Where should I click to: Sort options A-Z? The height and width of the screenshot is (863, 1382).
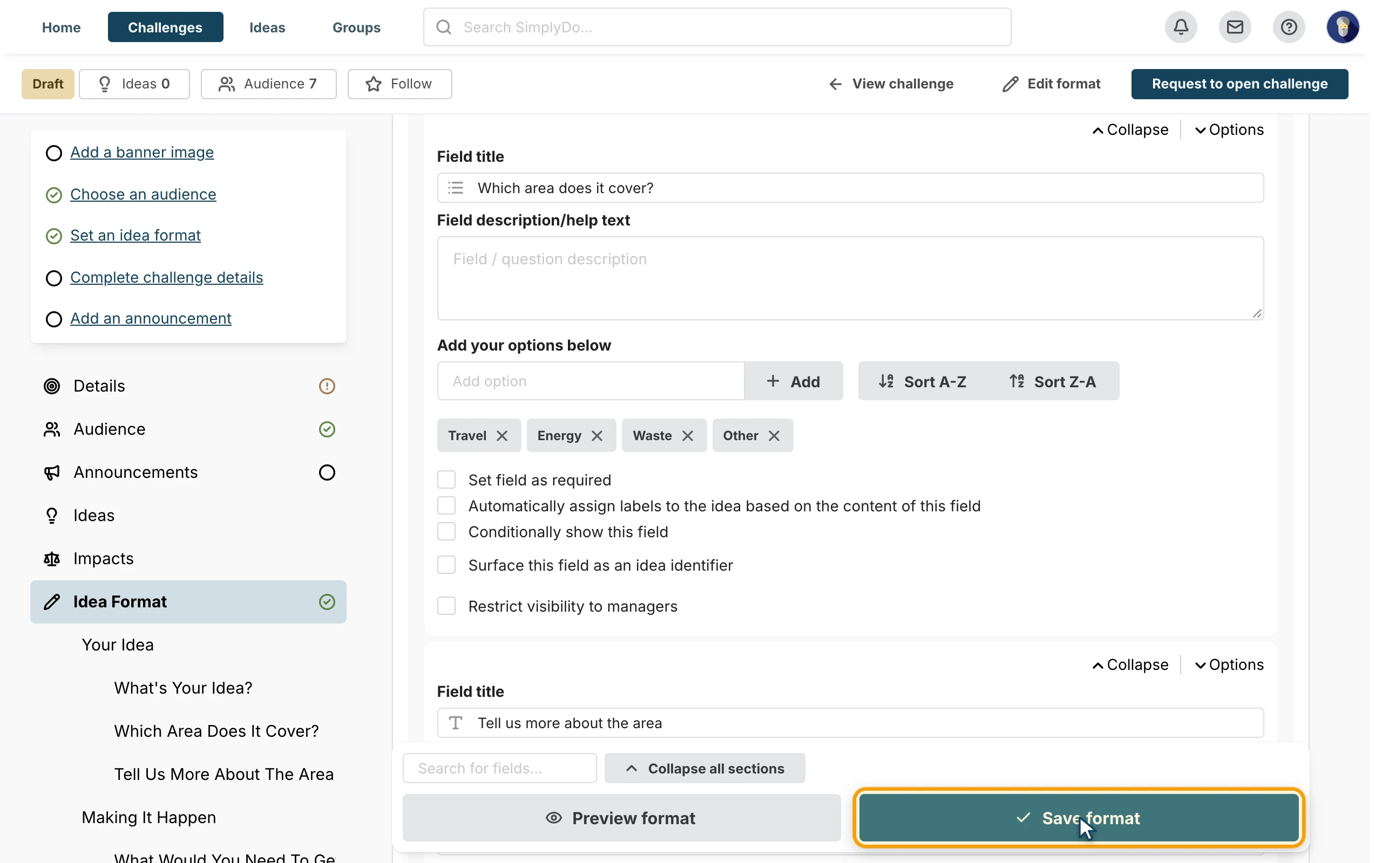point(923,381)
